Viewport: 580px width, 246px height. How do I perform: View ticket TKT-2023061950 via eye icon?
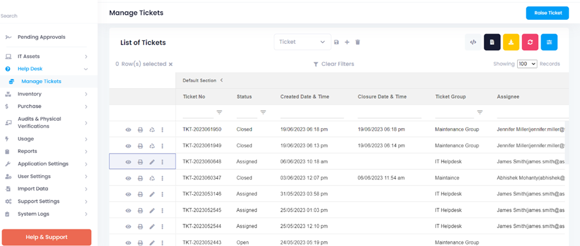pos(128,129)
